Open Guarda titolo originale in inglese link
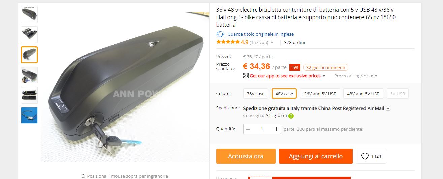The image size is (443, 179). pyautogui.click(x=261, y=34)
